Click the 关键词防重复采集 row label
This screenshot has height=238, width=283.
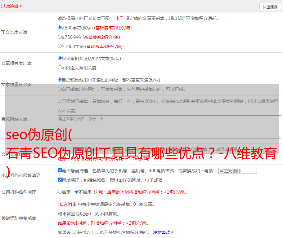[19, 218]
